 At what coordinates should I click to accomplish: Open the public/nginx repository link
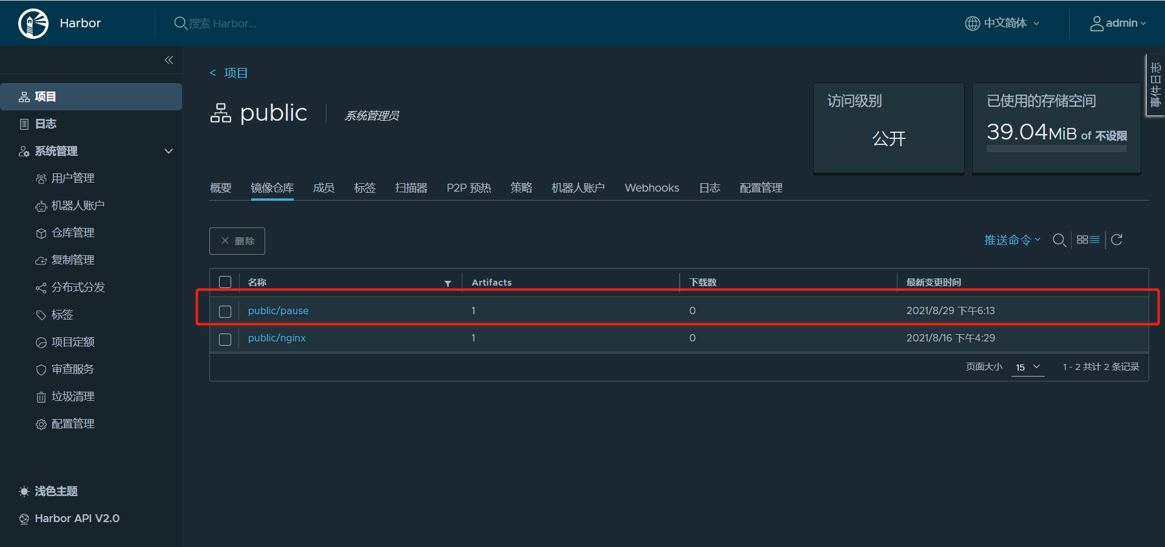point(277,338)
